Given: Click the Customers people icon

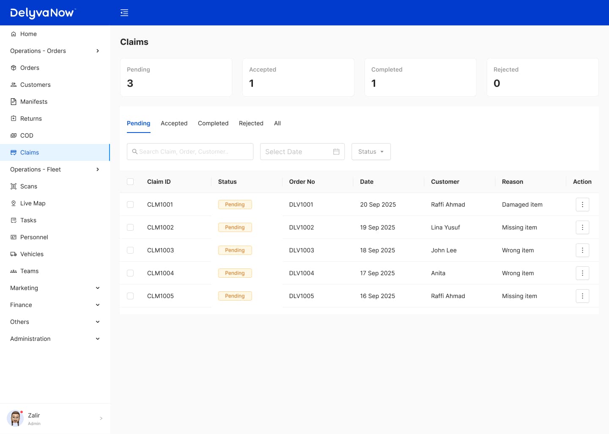Looking at the screenshot, I should 14,85.
